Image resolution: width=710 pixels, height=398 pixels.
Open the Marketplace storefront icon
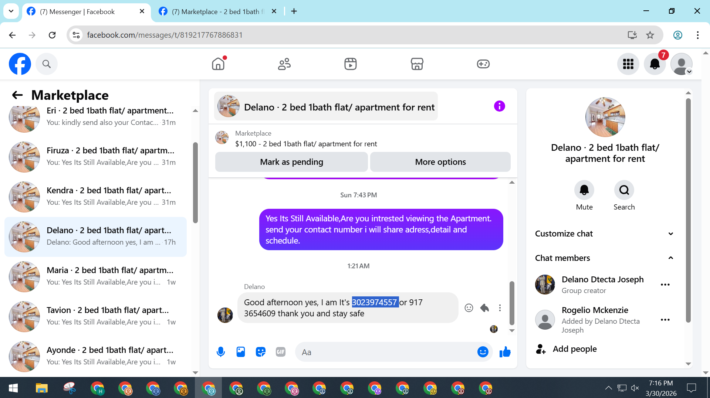point(417,64)
